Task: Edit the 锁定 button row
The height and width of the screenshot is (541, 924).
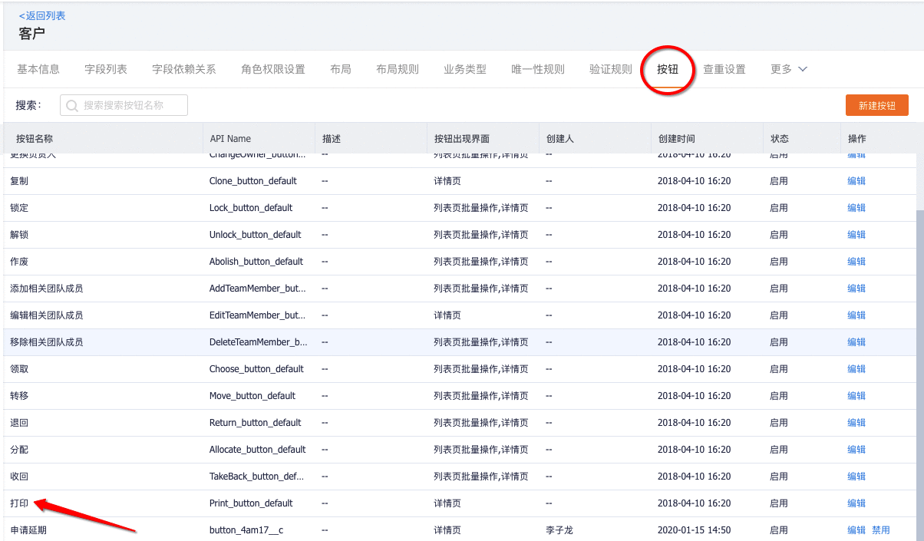Action: [856, 208]
